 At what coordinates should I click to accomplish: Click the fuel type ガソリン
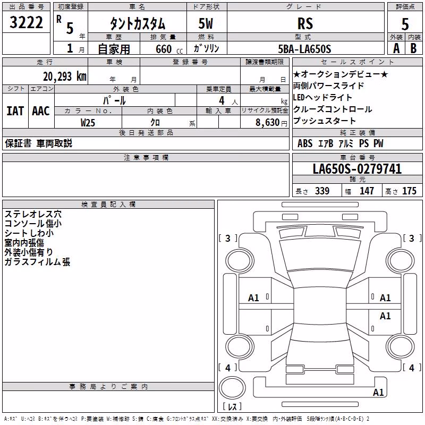click(x=206, y=48)
